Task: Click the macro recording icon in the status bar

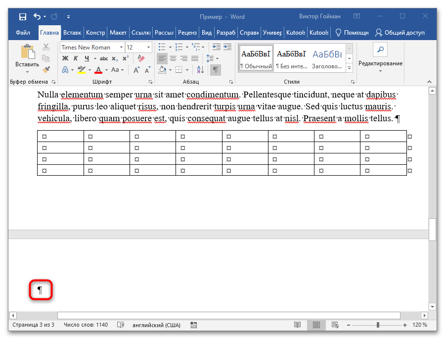Action: 193,325
